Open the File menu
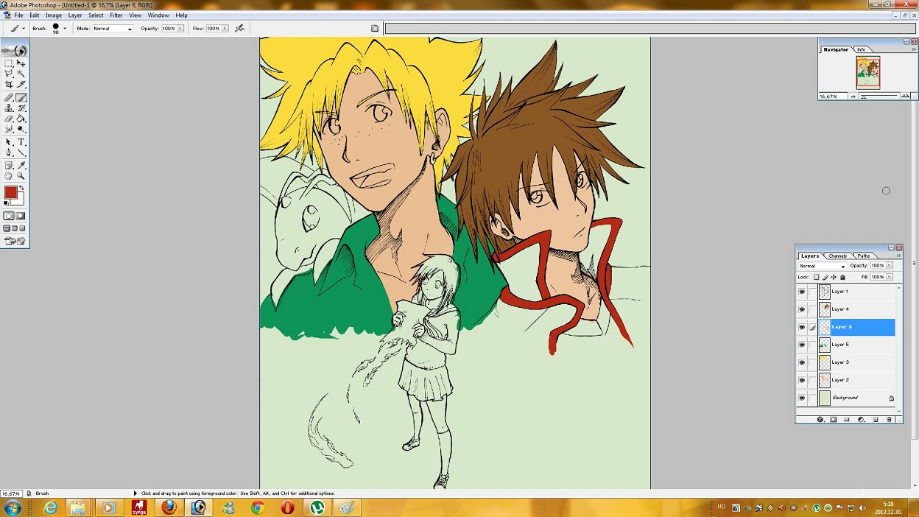 pos(18,15)
